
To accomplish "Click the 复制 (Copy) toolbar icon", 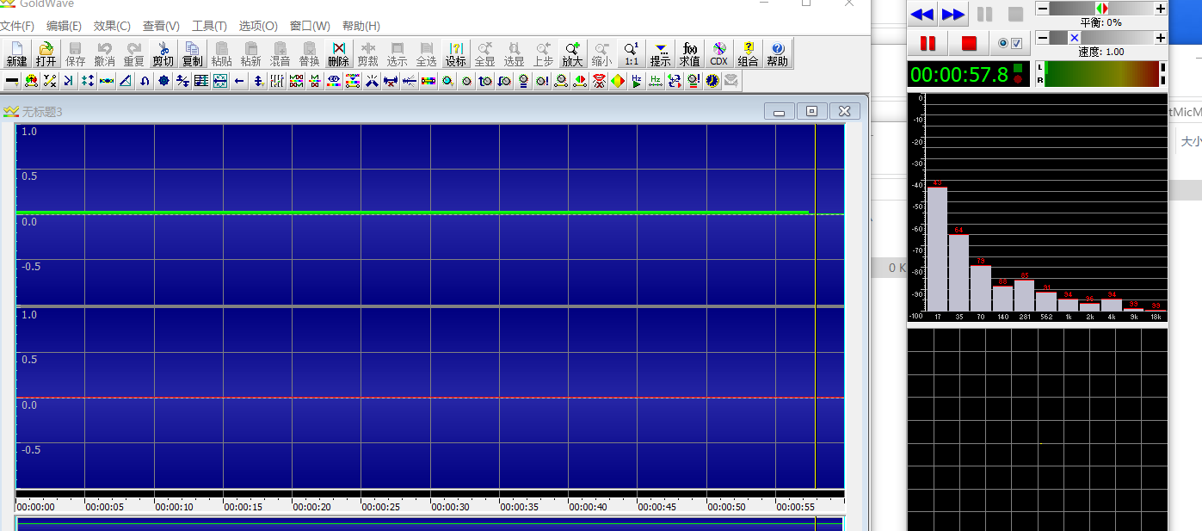I will point(192,53).
